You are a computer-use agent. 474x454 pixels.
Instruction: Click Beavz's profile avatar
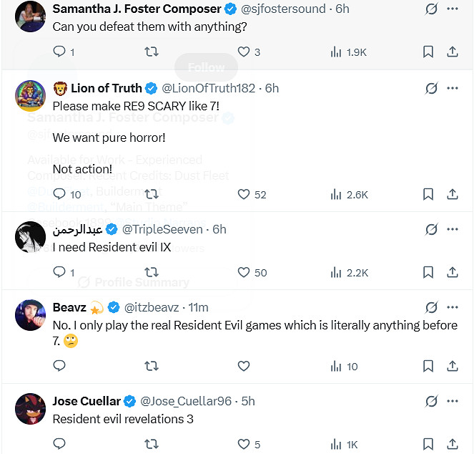click(x=31, y=315)
